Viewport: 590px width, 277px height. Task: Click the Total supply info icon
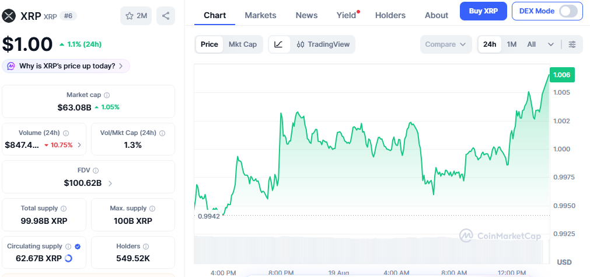(64, 209)
